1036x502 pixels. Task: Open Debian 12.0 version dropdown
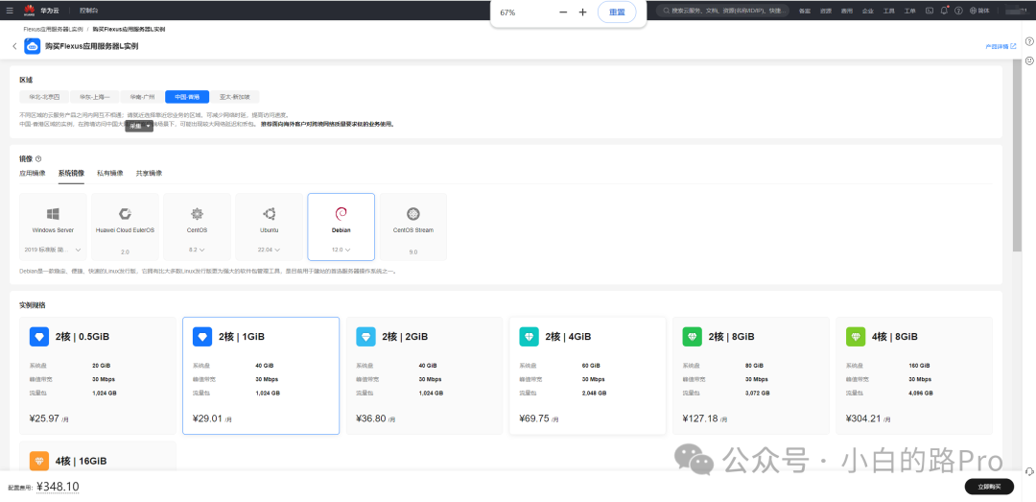[341, 250]
